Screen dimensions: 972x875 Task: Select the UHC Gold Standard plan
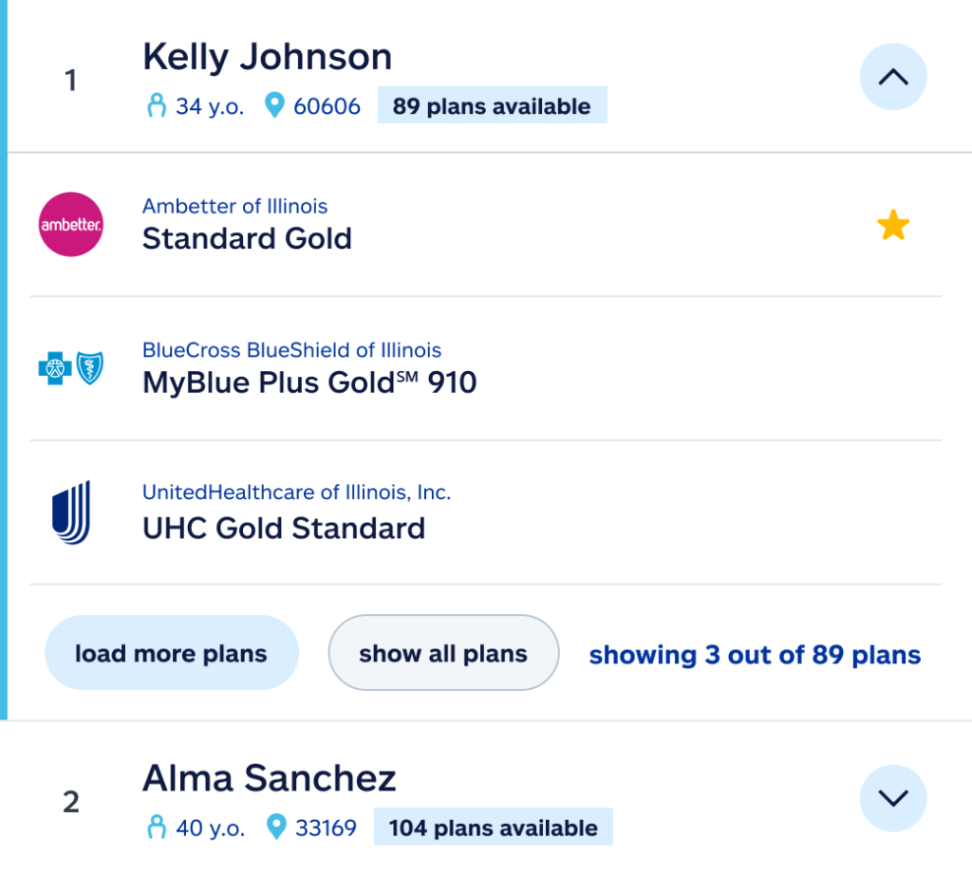click(283, 528)
